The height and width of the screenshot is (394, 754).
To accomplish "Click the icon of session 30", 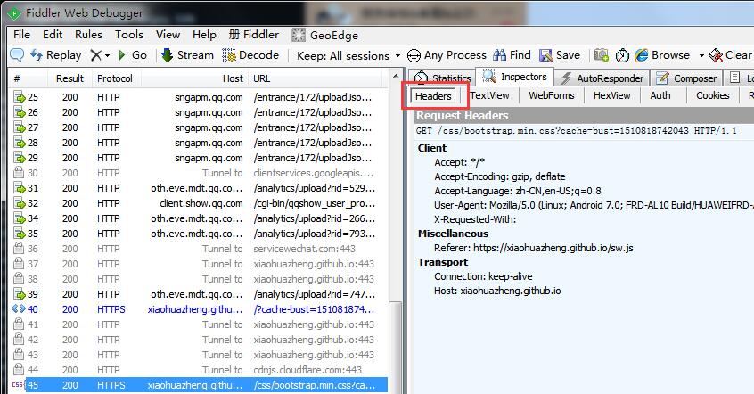I will click(x=19, y=173).
